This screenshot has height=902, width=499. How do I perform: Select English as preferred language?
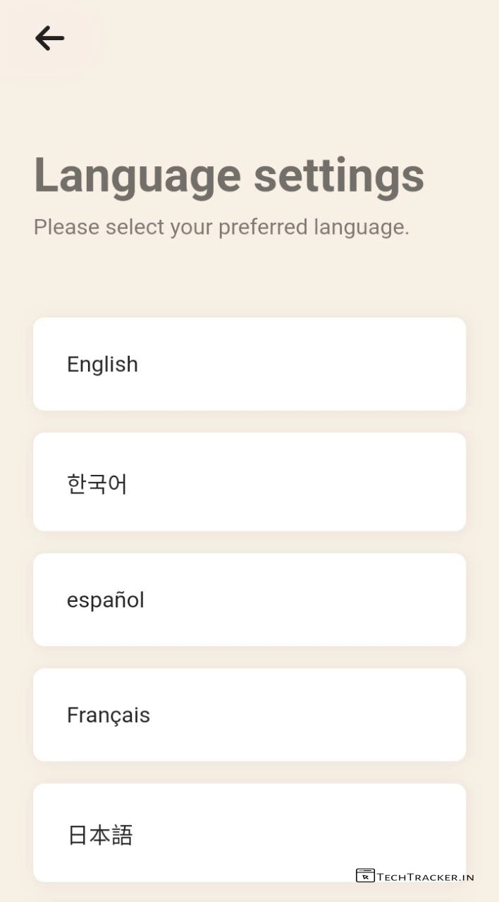tap(249, 364)
